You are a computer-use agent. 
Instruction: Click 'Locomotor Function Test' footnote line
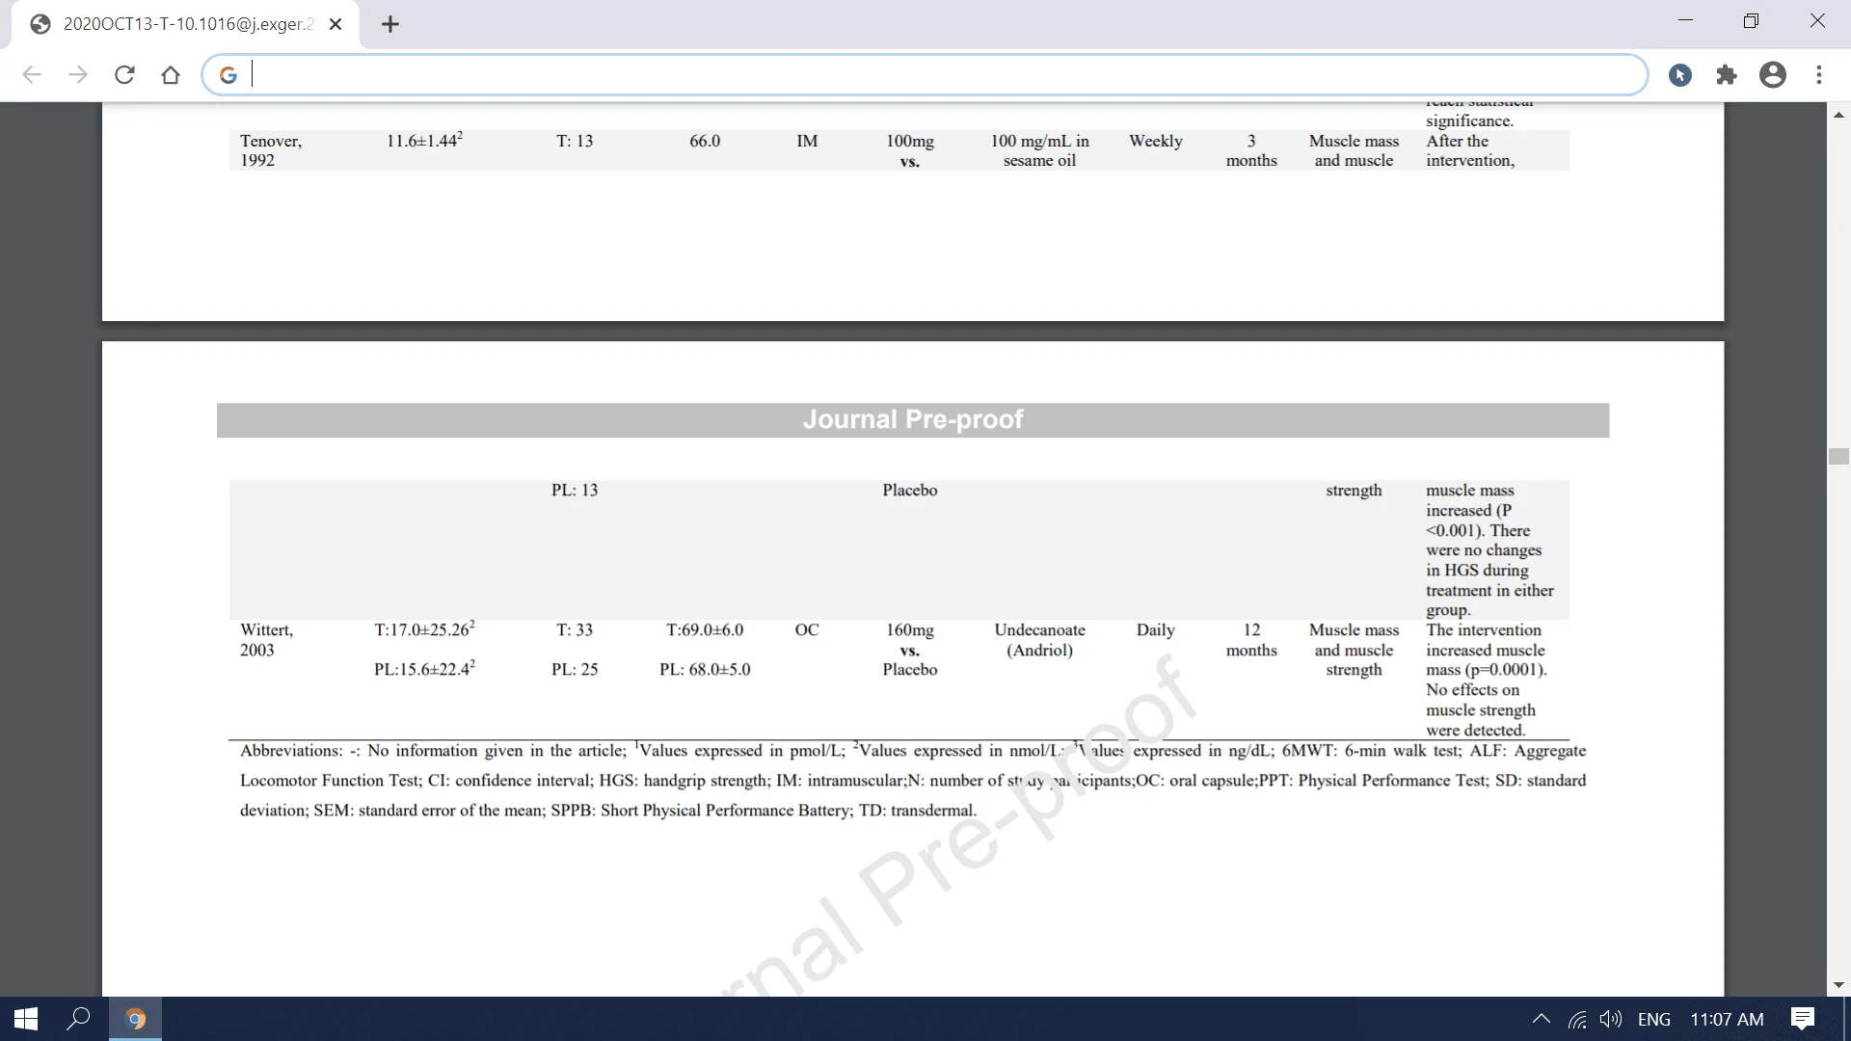pyautogui.click(x=331, y=781)
